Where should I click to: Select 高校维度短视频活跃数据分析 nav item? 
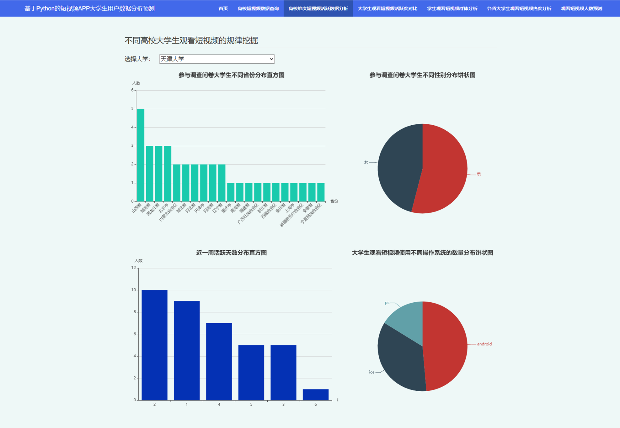coord(318,8)
